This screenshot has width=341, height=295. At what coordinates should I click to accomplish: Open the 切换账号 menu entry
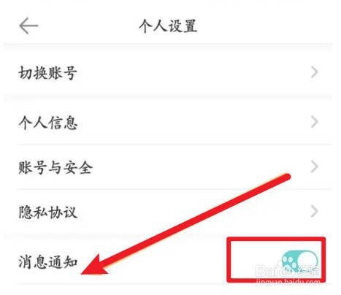[x=168, y=72]
